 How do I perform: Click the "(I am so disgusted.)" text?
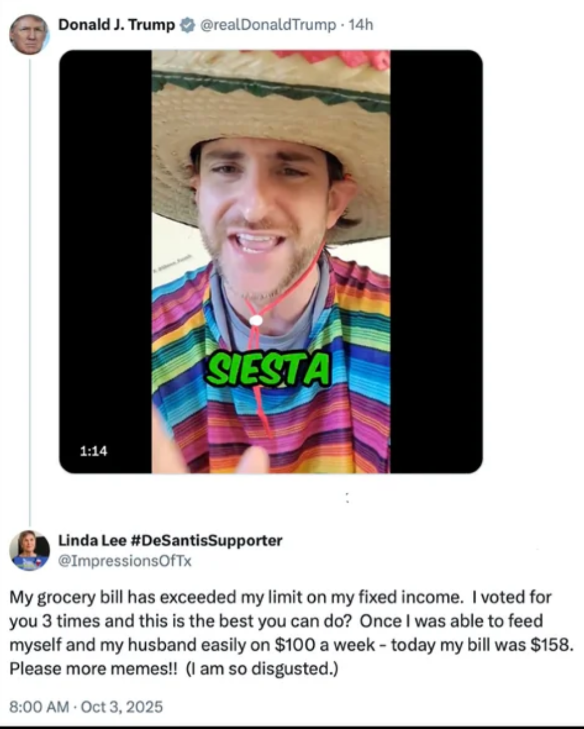[x=262, y=668]
